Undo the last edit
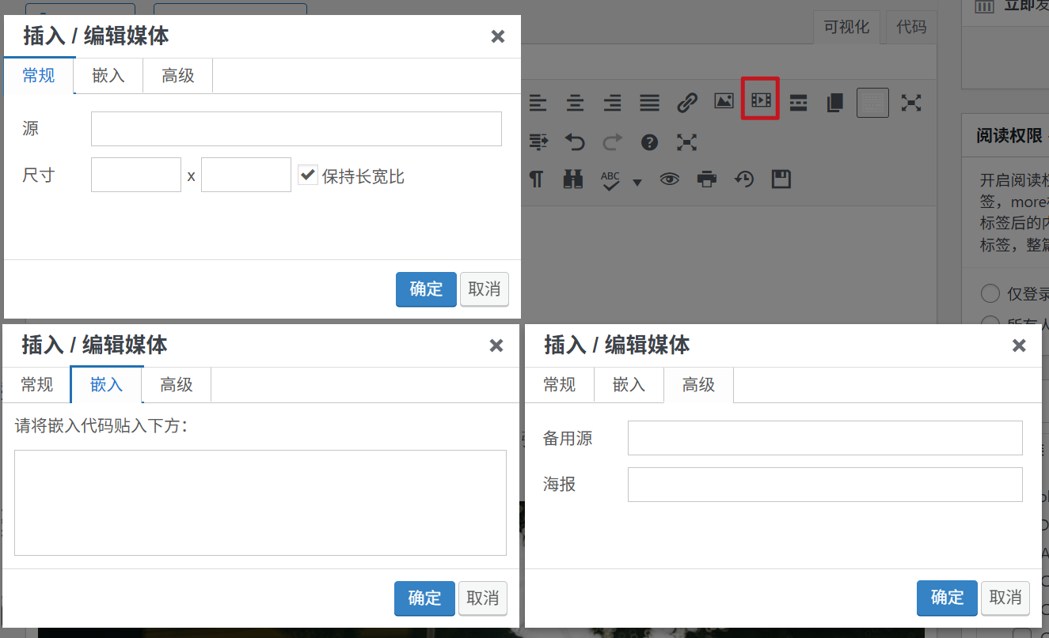This screenshot has width=1049, height=638. point(575,142)
